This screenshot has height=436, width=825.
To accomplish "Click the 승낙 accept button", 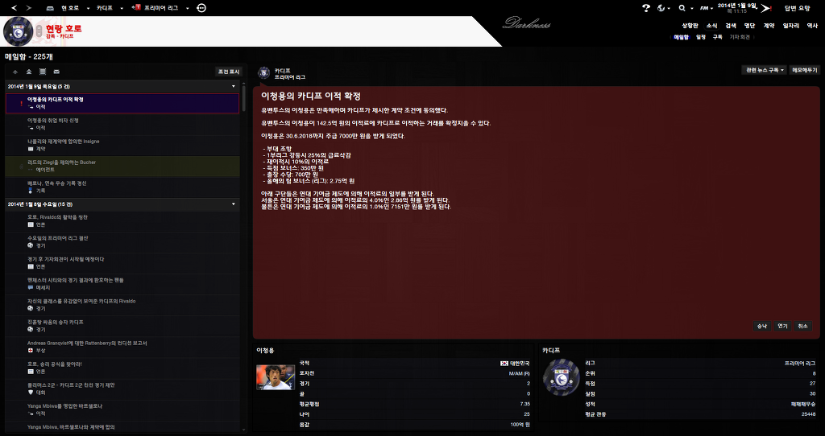I will pos(762,327).
